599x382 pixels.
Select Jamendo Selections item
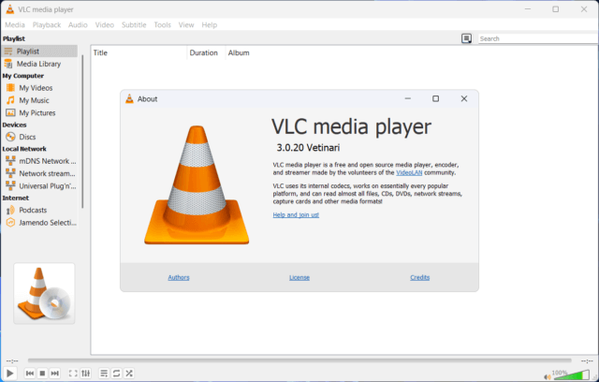[39, 223]
